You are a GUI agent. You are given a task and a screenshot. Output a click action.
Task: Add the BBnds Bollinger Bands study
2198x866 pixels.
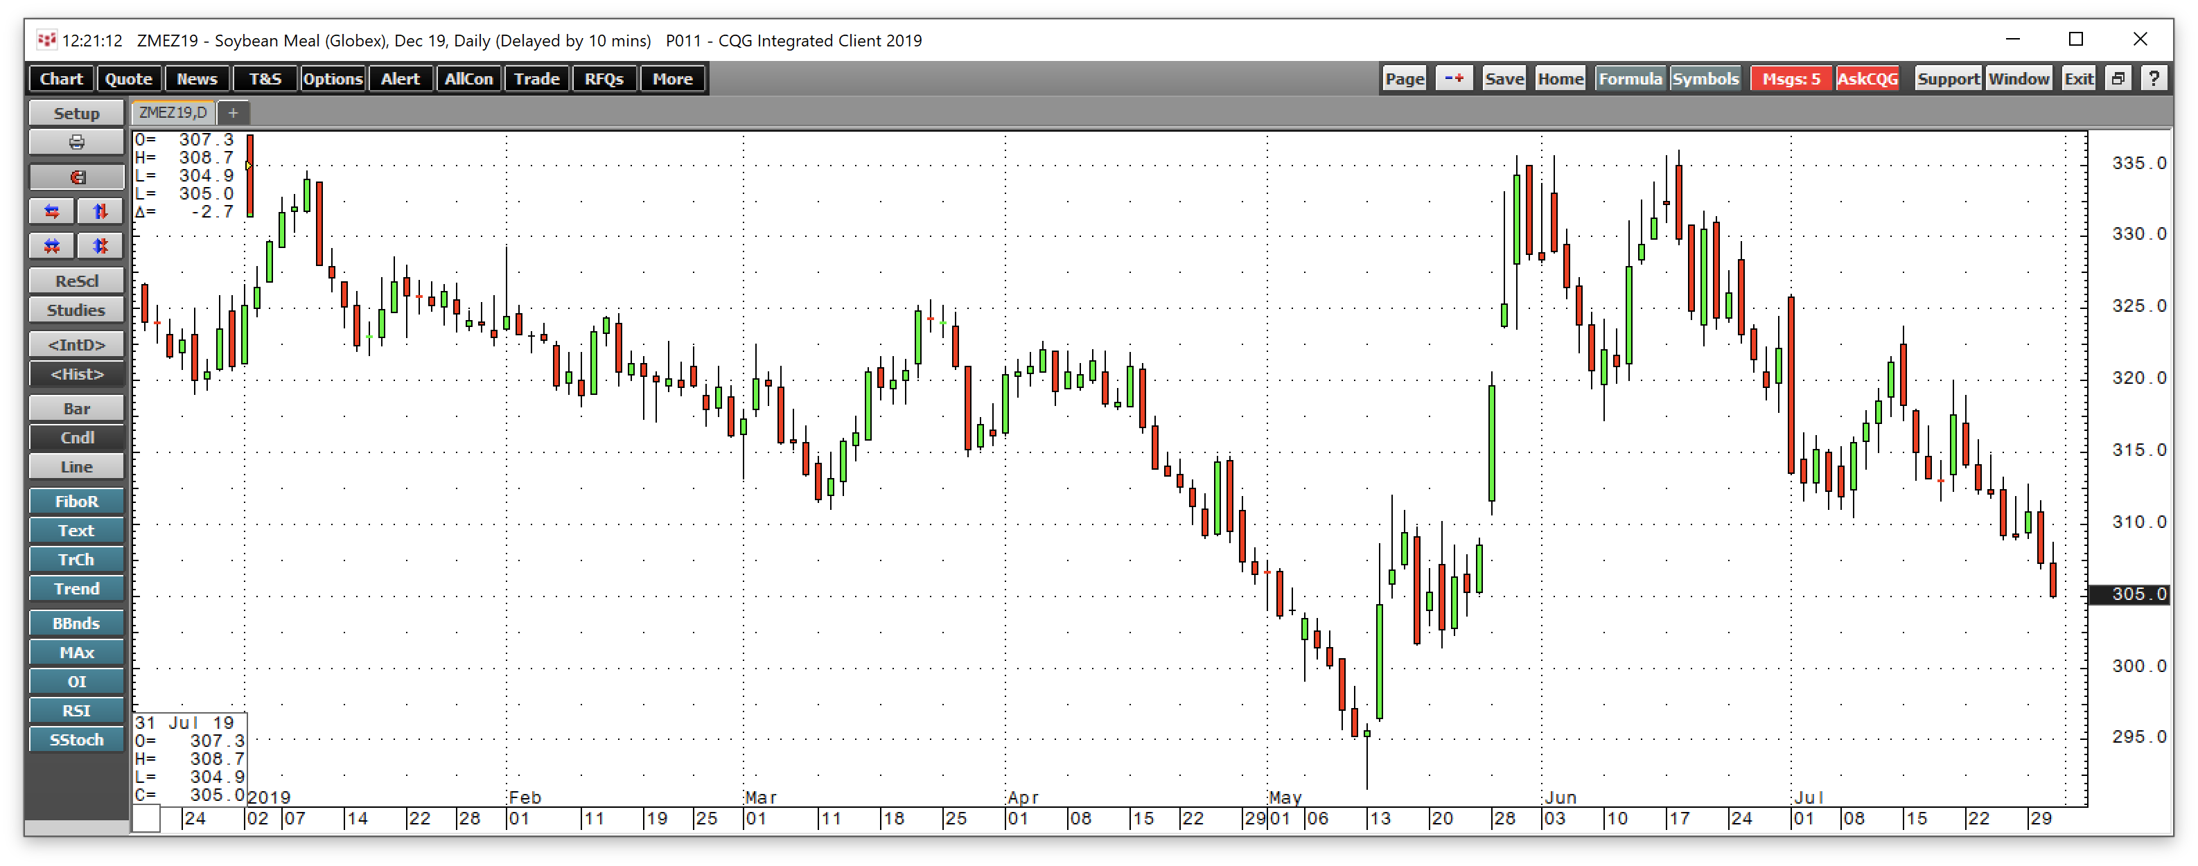[x=77, y=624]
